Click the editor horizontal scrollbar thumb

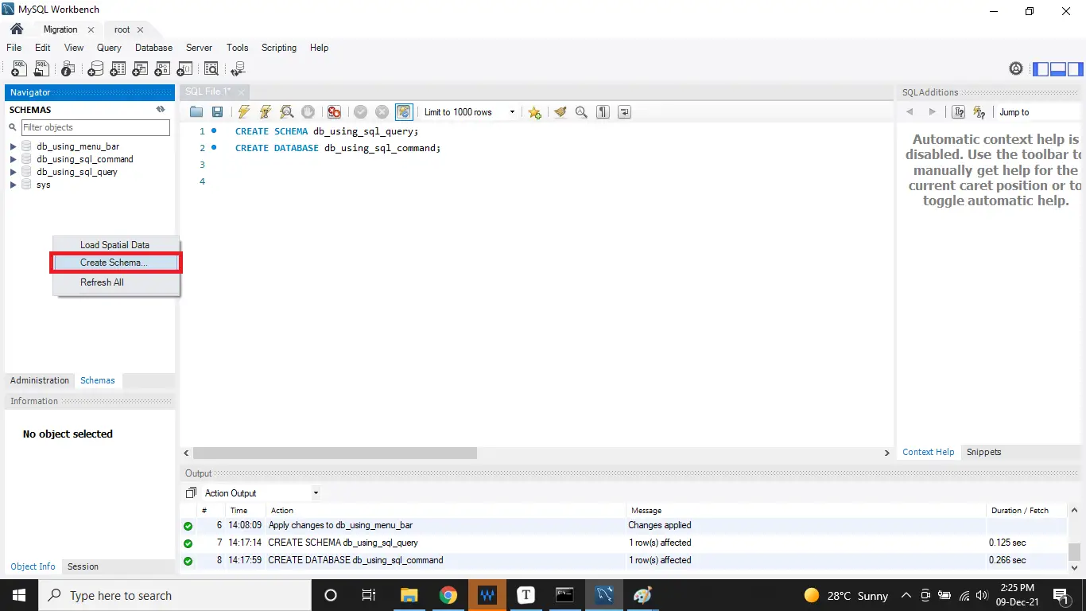335,453
